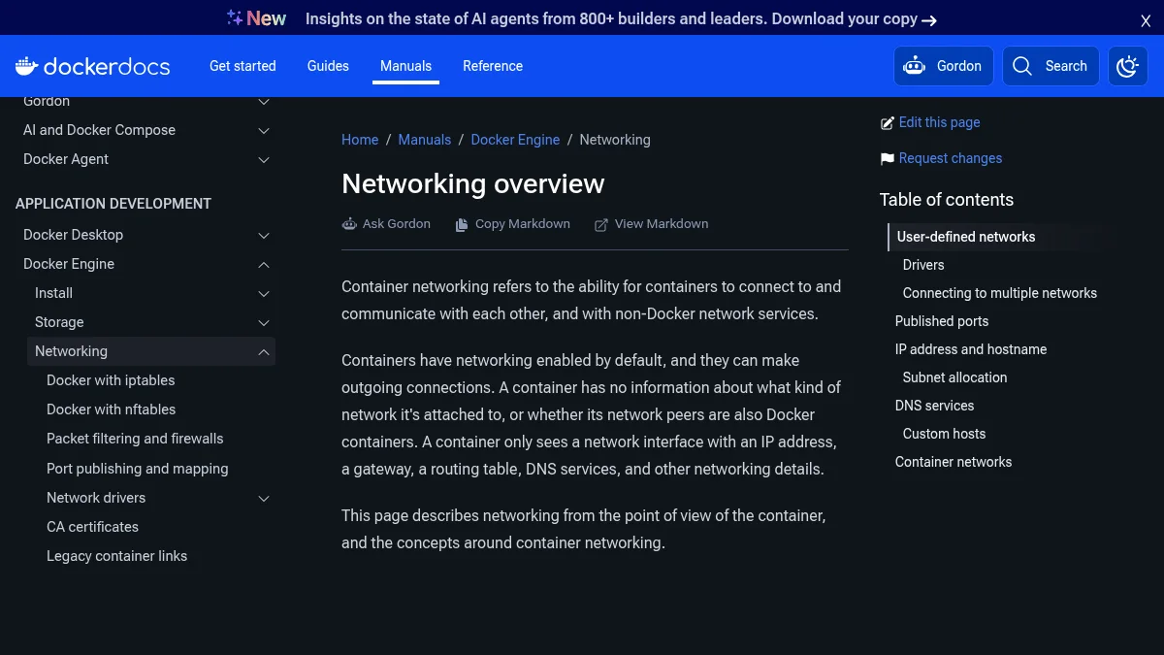Expand the Docker Desktop chevron
Viewport: 1164px width, 655px height.
coord(264,235)
